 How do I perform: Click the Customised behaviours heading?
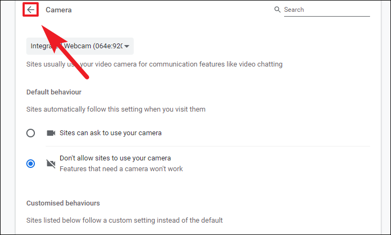point(63,203)
